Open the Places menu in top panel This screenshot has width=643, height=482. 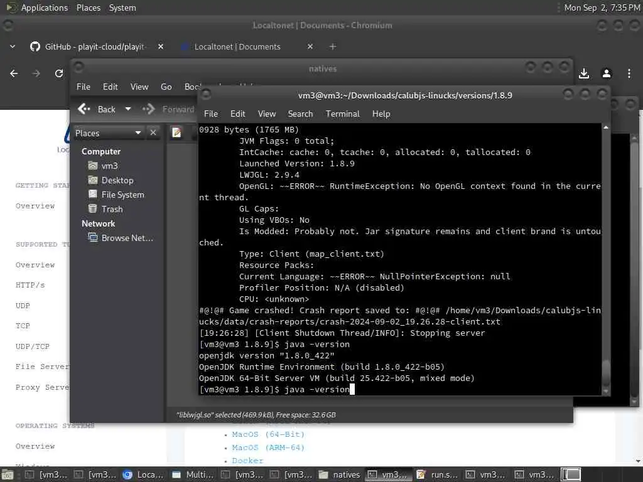point(88,8)
